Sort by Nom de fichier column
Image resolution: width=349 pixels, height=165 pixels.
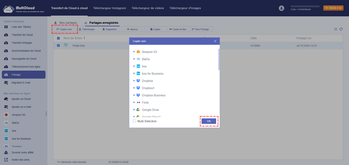(74, 38)
